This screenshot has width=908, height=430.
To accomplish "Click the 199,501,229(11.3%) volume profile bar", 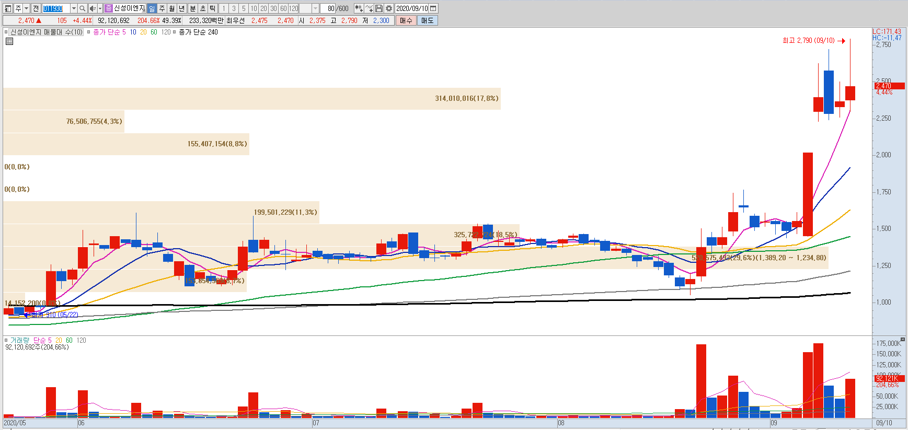I will click(161, 212).
